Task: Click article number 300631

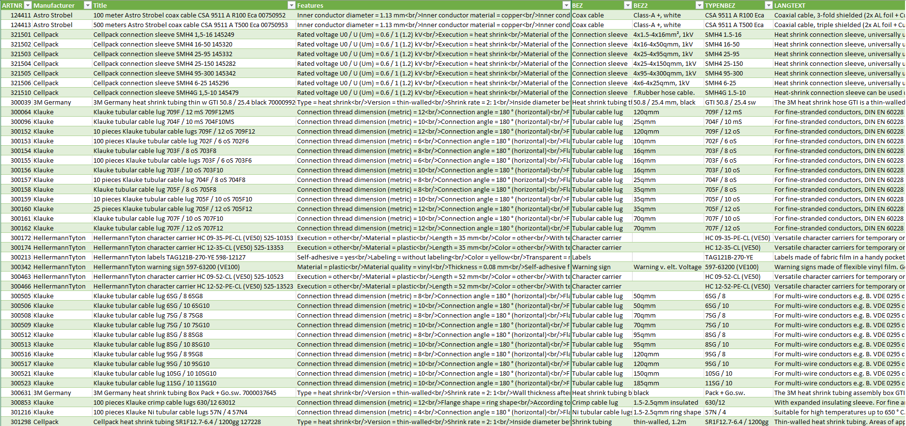Action: (x=16, y=393)
